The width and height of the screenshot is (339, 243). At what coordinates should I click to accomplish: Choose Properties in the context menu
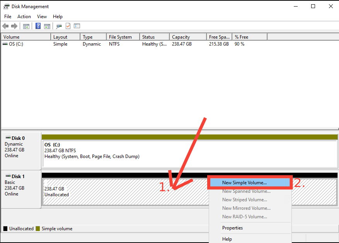(232, 228)
